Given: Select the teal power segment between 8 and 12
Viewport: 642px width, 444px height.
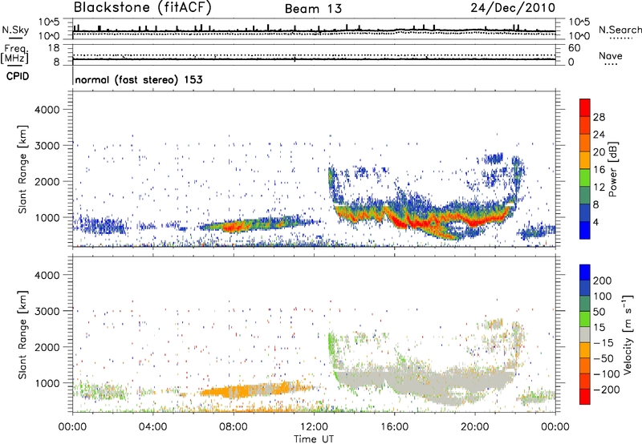Looking at the screenshot, I should tap(585, 196).
